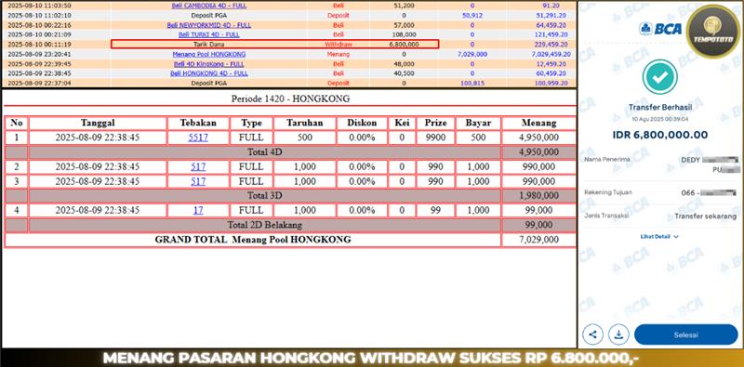Click the 7,029,459.20 balance value
The height and width of the screenshot is (367, 744).
pyautogui.click(x=550, y=54)
